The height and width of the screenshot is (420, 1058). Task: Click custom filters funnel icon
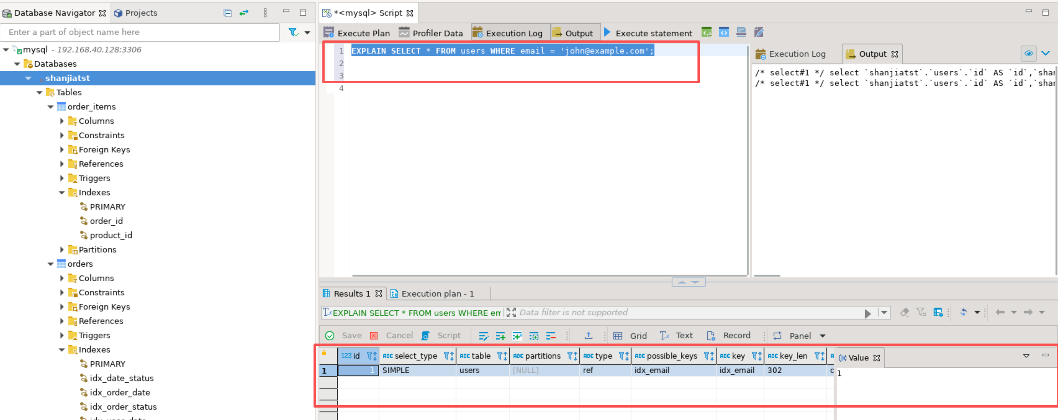921,312
